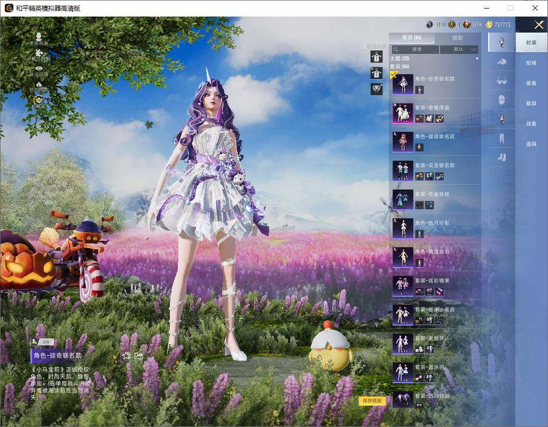Select the upper-body clothing category icon

point(502,119)
